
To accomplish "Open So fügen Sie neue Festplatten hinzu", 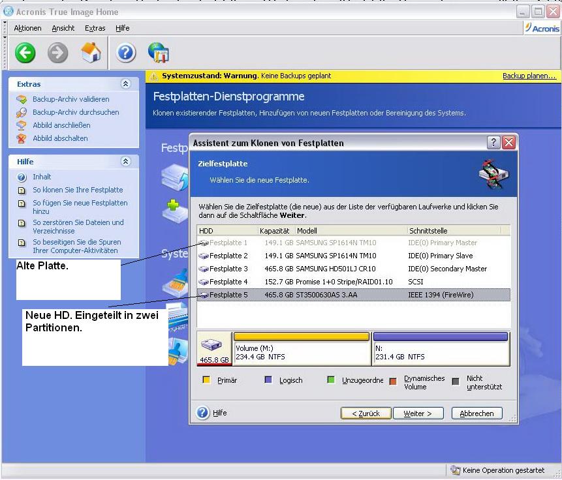I will 80,207.
